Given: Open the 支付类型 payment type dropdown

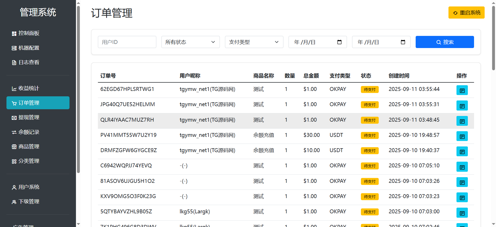Looking at the screenshot, I should [x=254, y=42].
